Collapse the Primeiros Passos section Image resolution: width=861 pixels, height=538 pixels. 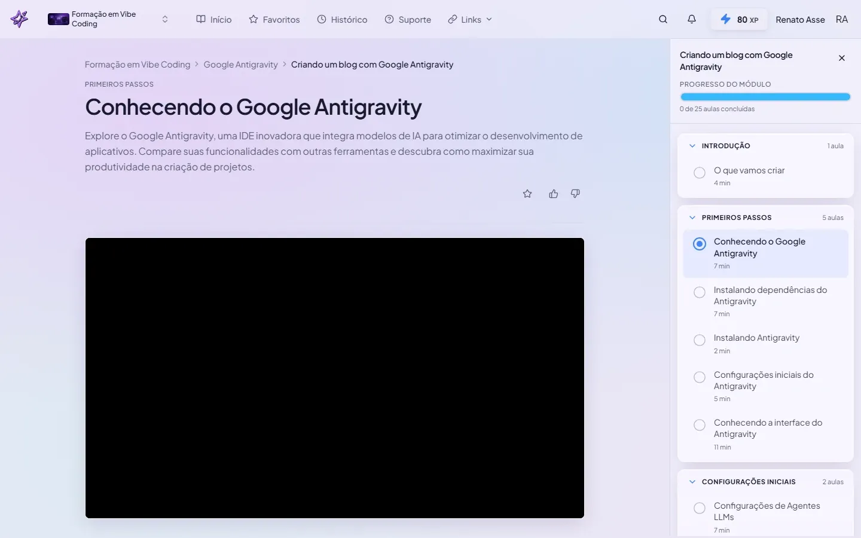(x=692, y=218)
